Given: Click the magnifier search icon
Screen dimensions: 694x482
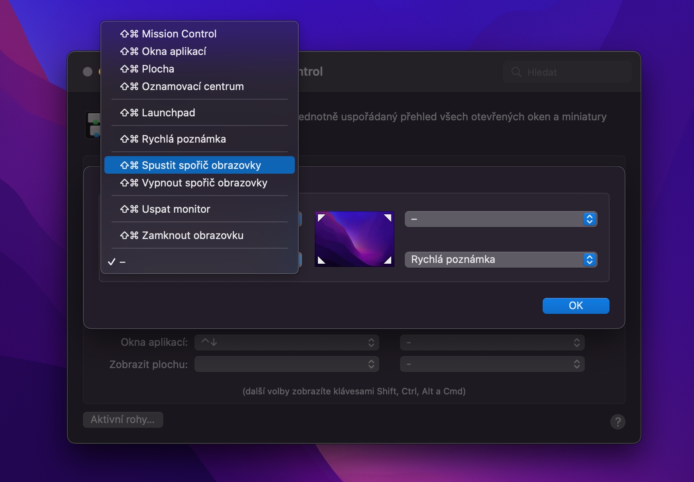Looking at the screenshot, I should (516, 72).
